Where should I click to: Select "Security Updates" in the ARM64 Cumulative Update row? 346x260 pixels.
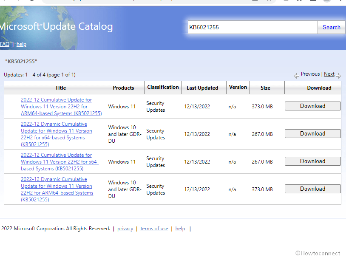(156, 107)
